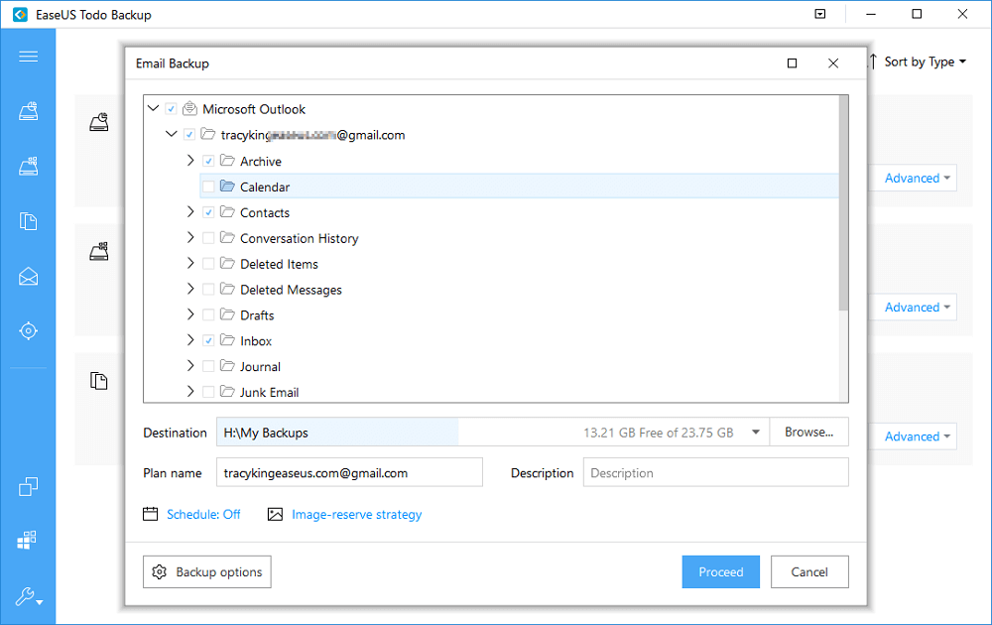The width and height of the screenshot is (992, 625).
Task: Open the Destination path dropdown arrow
Action: (x=755, y=433)
